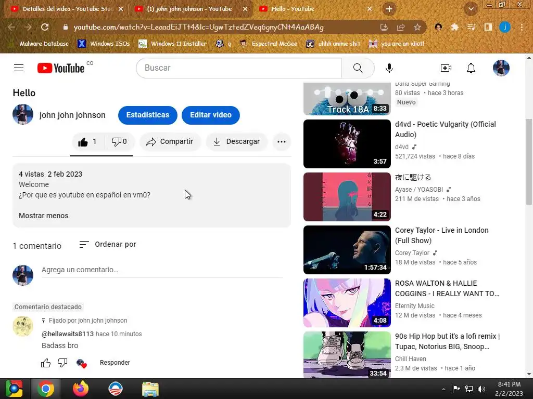Go forward in browser history
533x399 pixels.
pos(28,27)
